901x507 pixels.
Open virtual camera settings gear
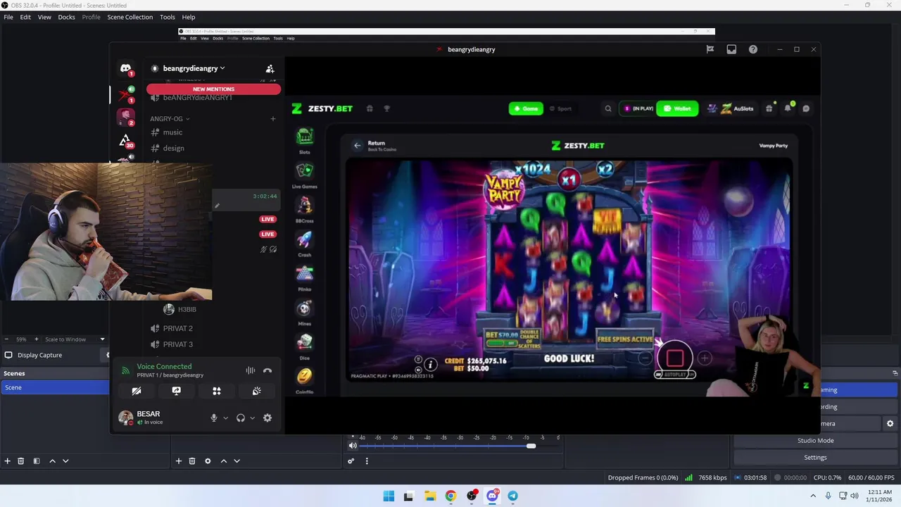point(890,424)
